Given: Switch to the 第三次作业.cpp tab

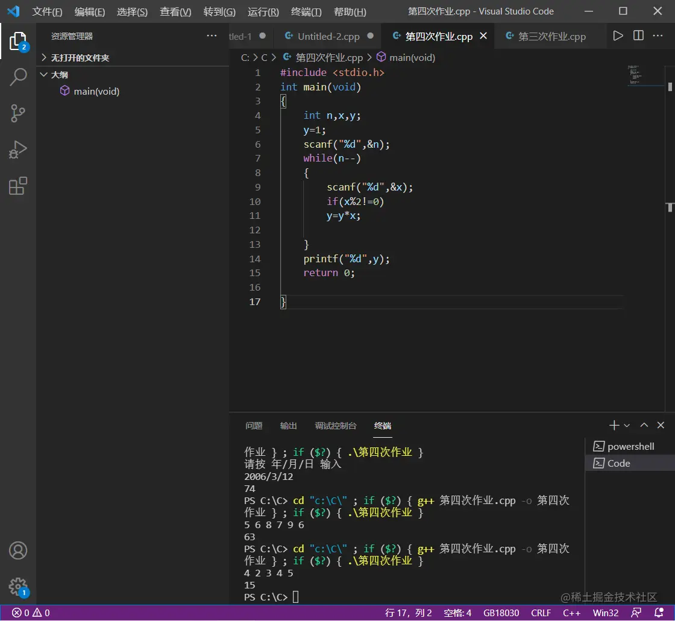Looking at the screenshot, I should 551,36.
